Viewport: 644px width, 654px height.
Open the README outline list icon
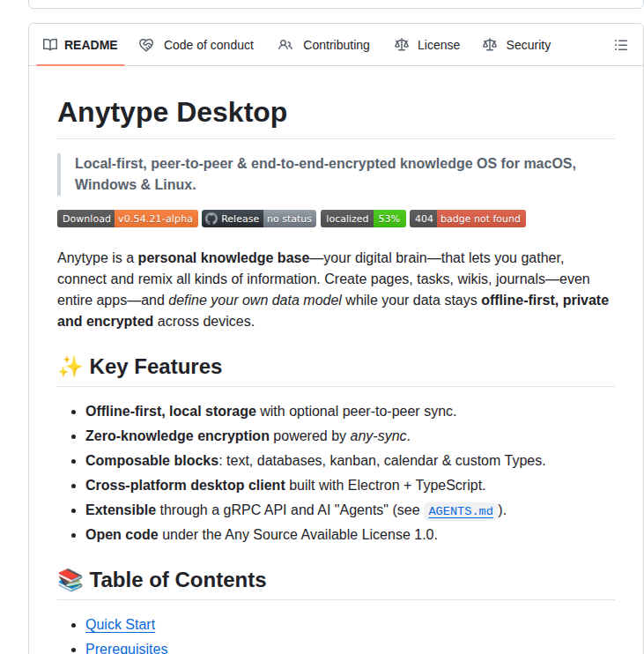coord(621,45)
